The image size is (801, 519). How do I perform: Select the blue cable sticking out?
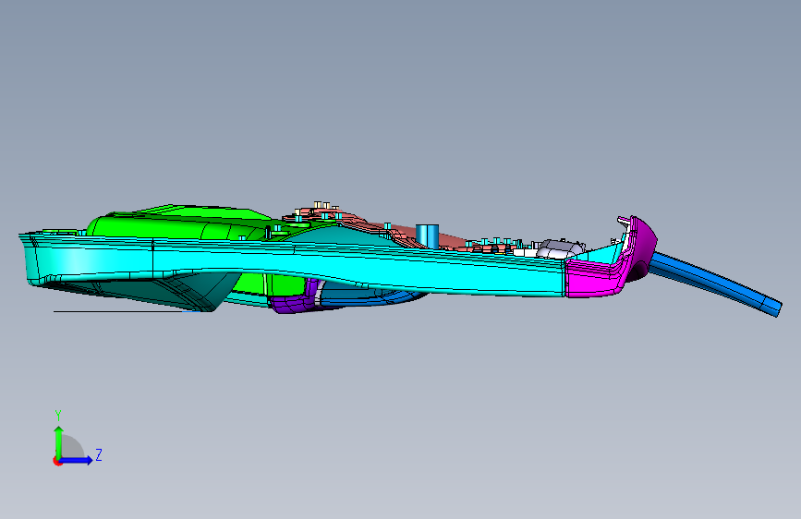pos(716,284)
